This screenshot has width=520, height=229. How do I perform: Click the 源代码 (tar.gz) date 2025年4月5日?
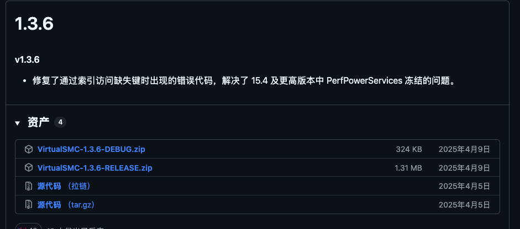click(x=464, y=205)
